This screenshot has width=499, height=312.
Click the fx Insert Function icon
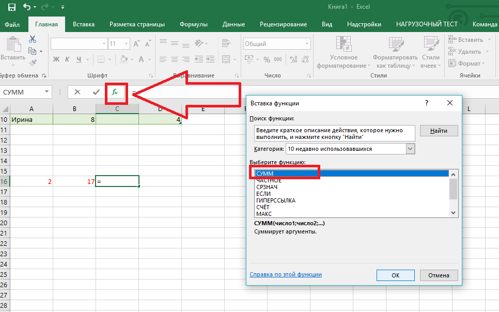pyautogui.click(x=115, y=92)
